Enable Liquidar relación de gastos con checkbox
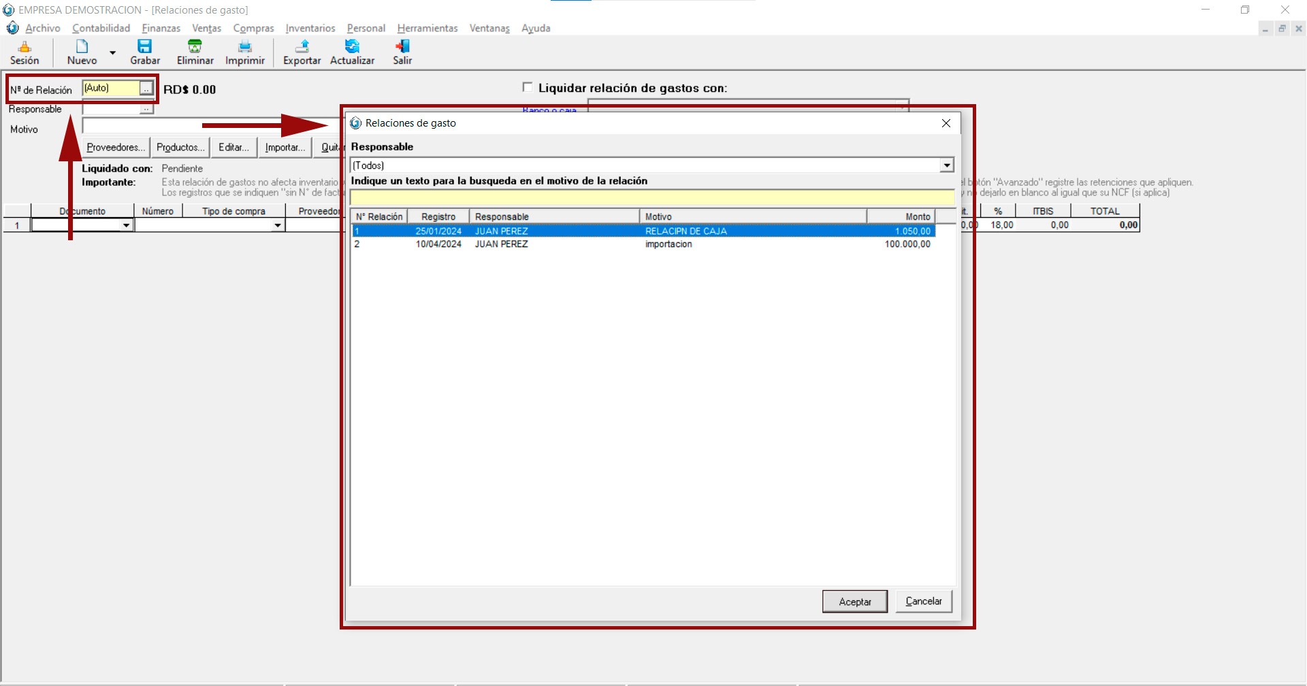The image size is (1307, 686). click(527, 87)
